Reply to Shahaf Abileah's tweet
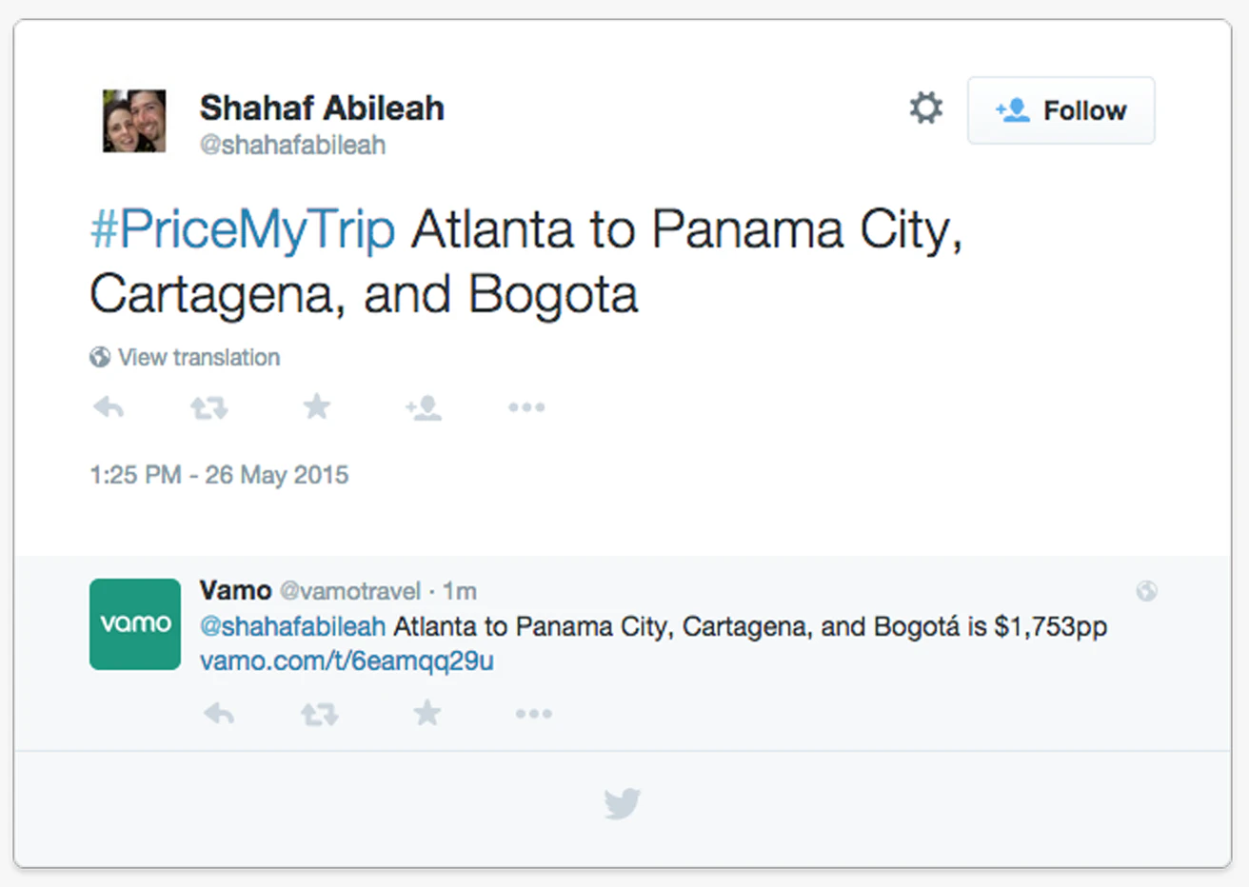 [x=109, y=408]
